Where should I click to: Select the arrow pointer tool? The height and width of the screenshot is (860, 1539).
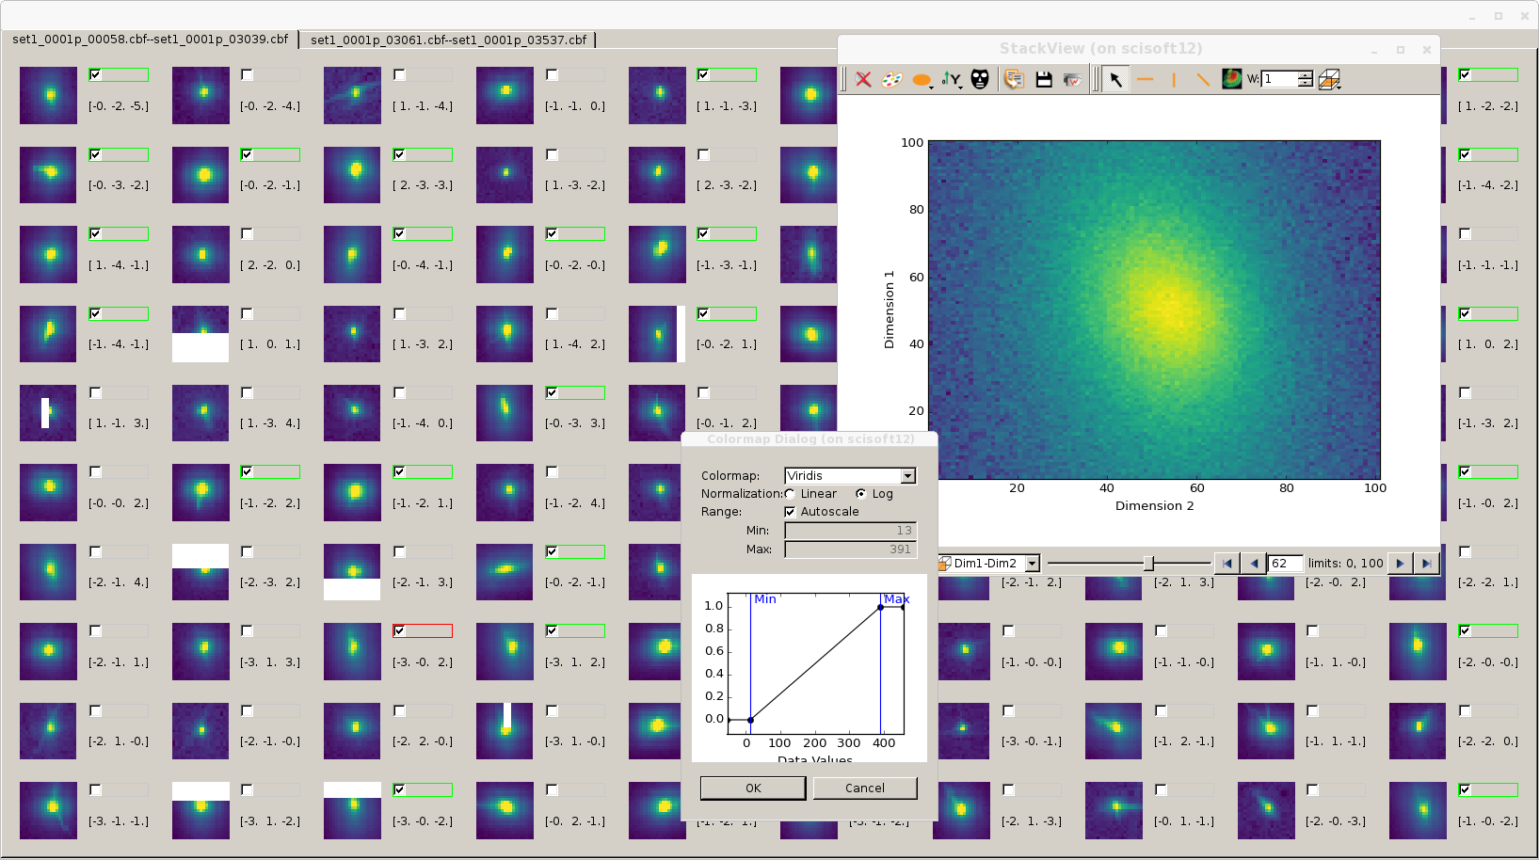point(1115,80)
